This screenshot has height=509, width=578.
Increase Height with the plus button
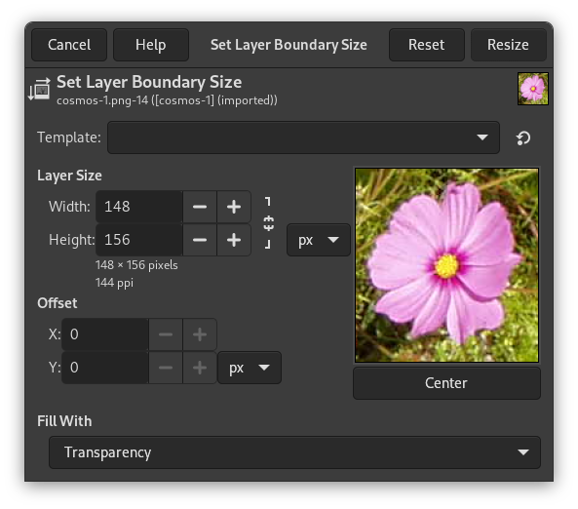234,240
